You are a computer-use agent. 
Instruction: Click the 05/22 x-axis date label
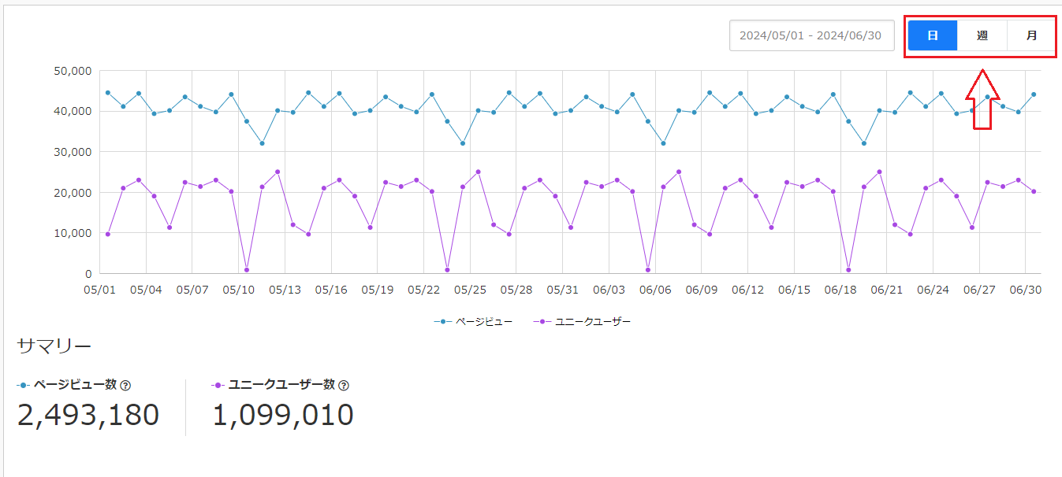(424, 290)
